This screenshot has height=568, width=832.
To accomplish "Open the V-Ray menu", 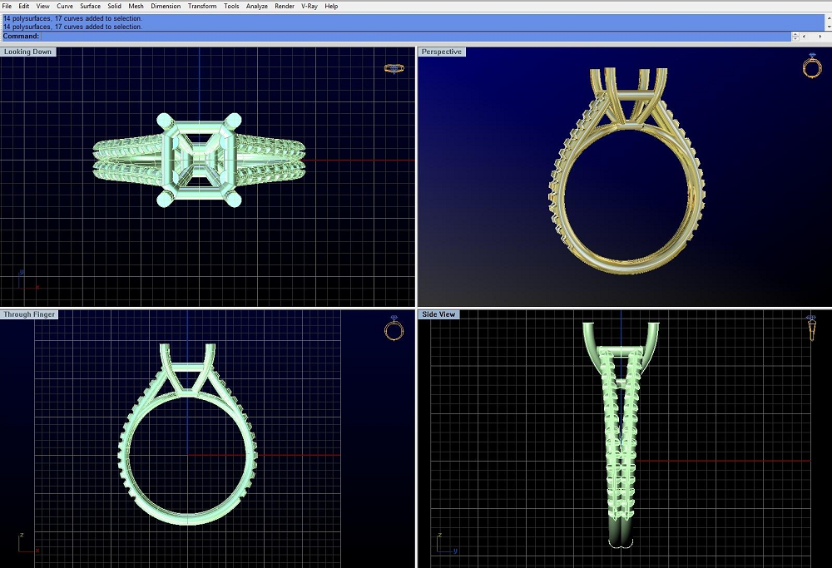I will pyautogui.click(x=310, y=7).
